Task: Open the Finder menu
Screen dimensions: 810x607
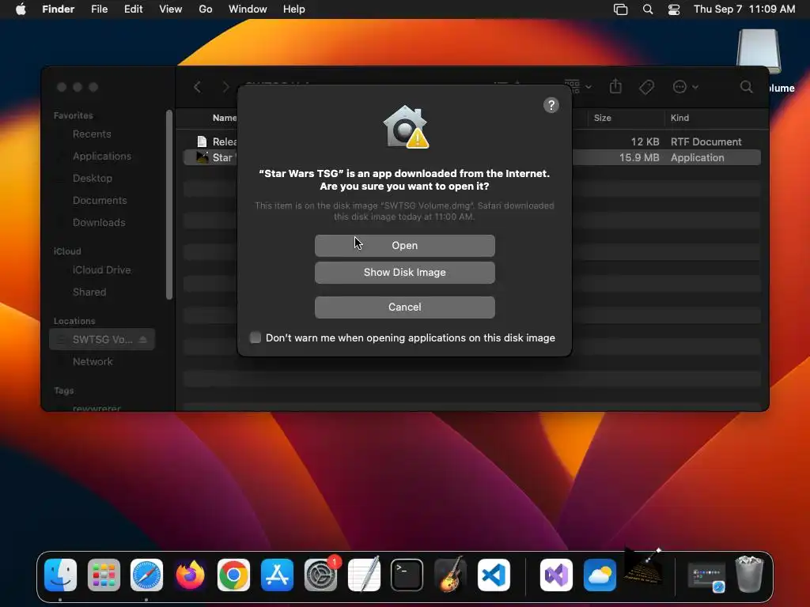Action: (58, 9)
